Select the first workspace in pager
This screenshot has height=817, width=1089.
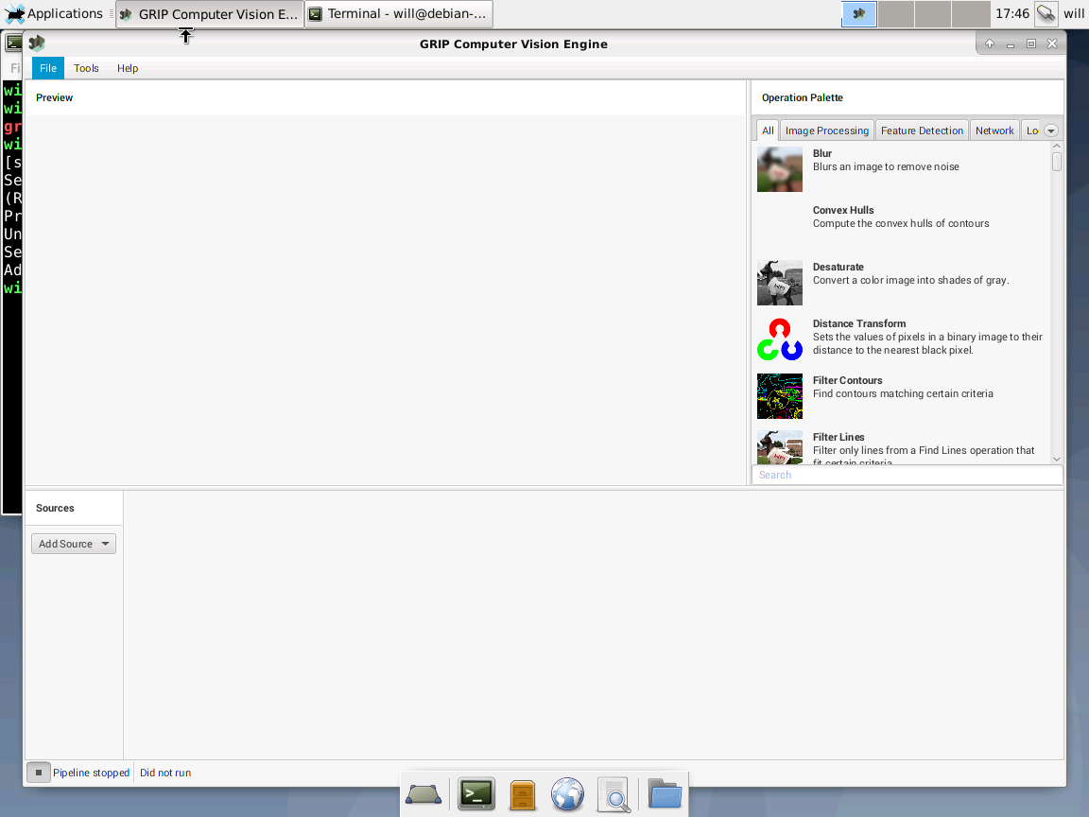(x=859, y=14)
